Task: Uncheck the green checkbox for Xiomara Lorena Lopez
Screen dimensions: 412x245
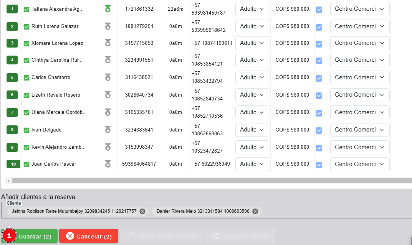Action: pyautogui.click(x=26, y=43)
